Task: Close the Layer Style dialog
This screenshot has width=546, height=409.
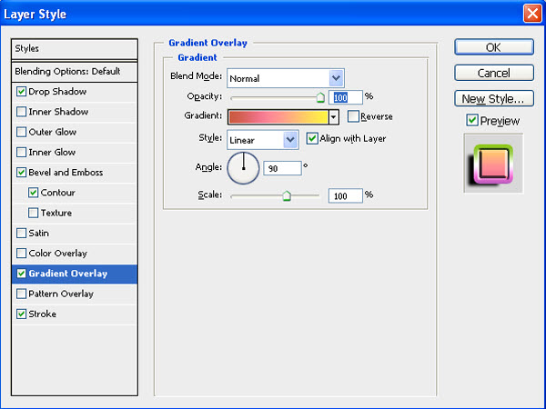Action: [531, 14]
